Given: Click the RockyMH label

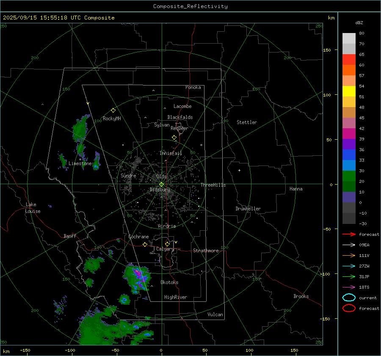Looking at the screenshot, I should (x=112, y=119).
